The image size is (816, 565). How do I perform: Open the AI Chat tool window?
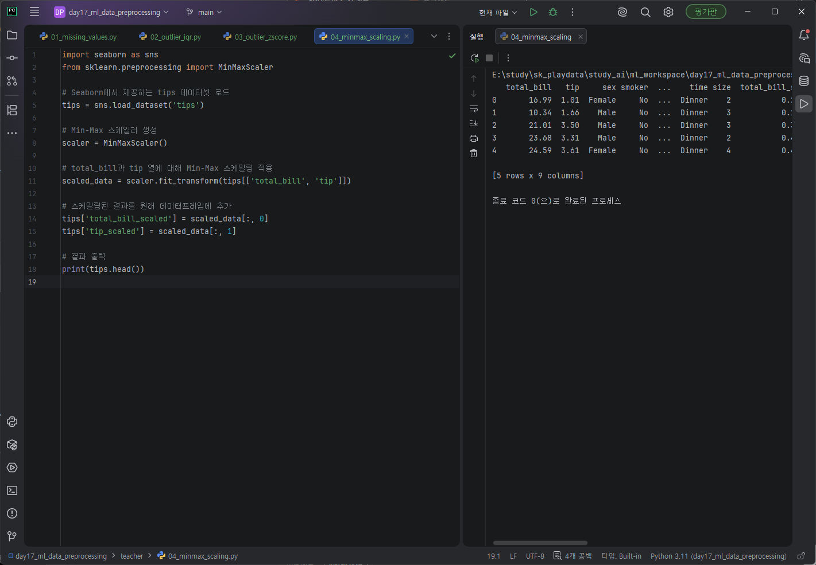coord(804,58)
